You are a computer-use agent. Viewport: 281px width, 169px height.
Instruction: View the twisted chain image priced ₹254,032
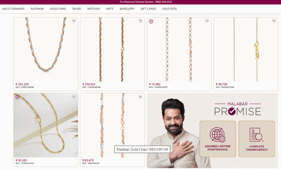(x=112, y=49)
